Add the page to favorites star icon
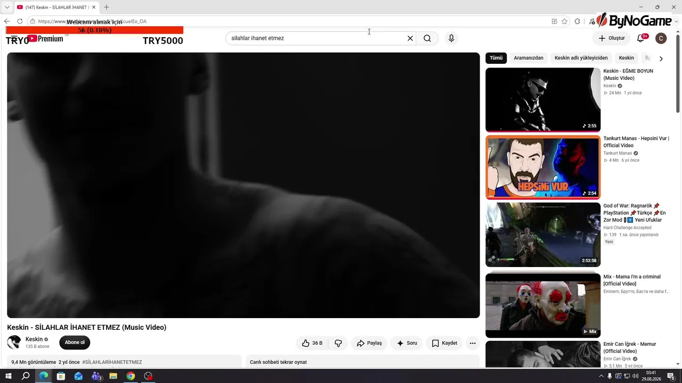The image size is (682, 383). click(564, 21)
